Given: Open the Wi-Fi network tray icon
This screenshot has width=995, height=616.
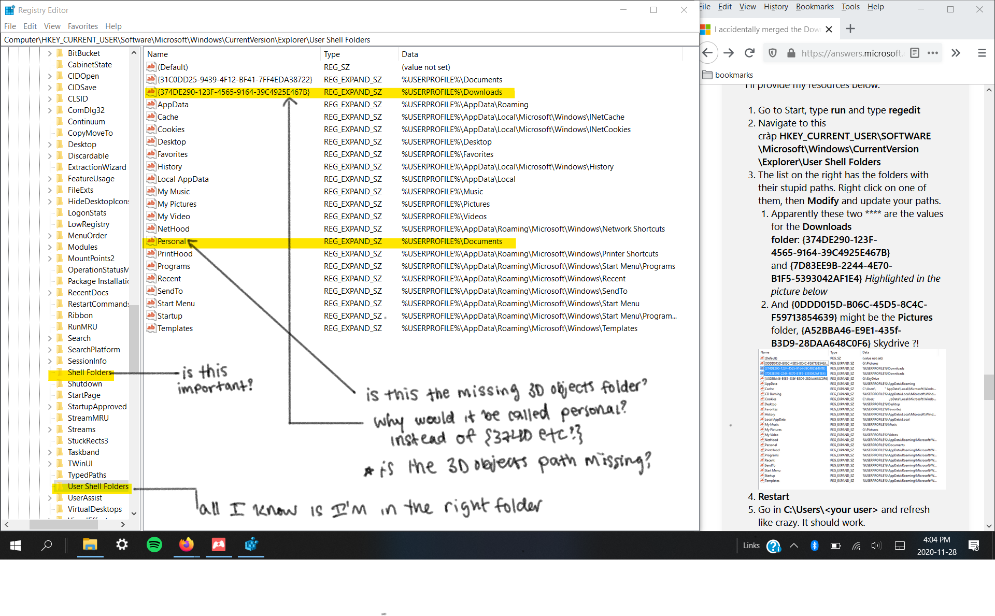Looking at the screenshot, I should click(856, 546).
